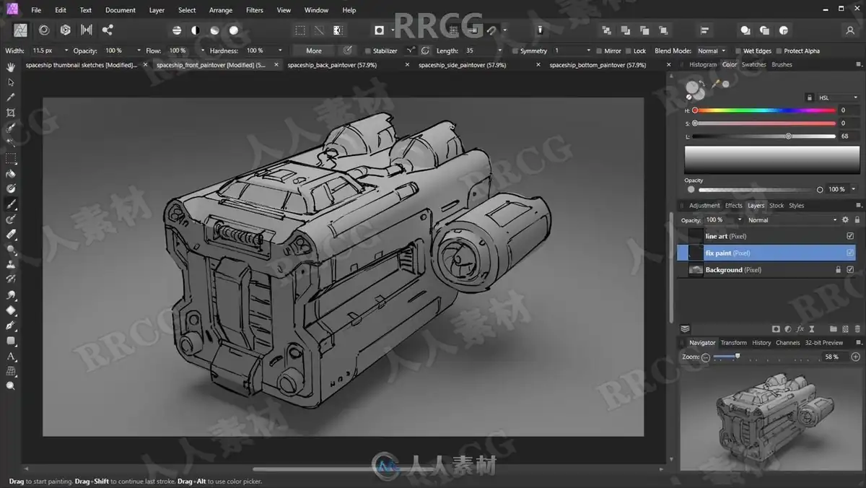Open the Filters menu
The image size is (866, 488).
tap(254, 10)
